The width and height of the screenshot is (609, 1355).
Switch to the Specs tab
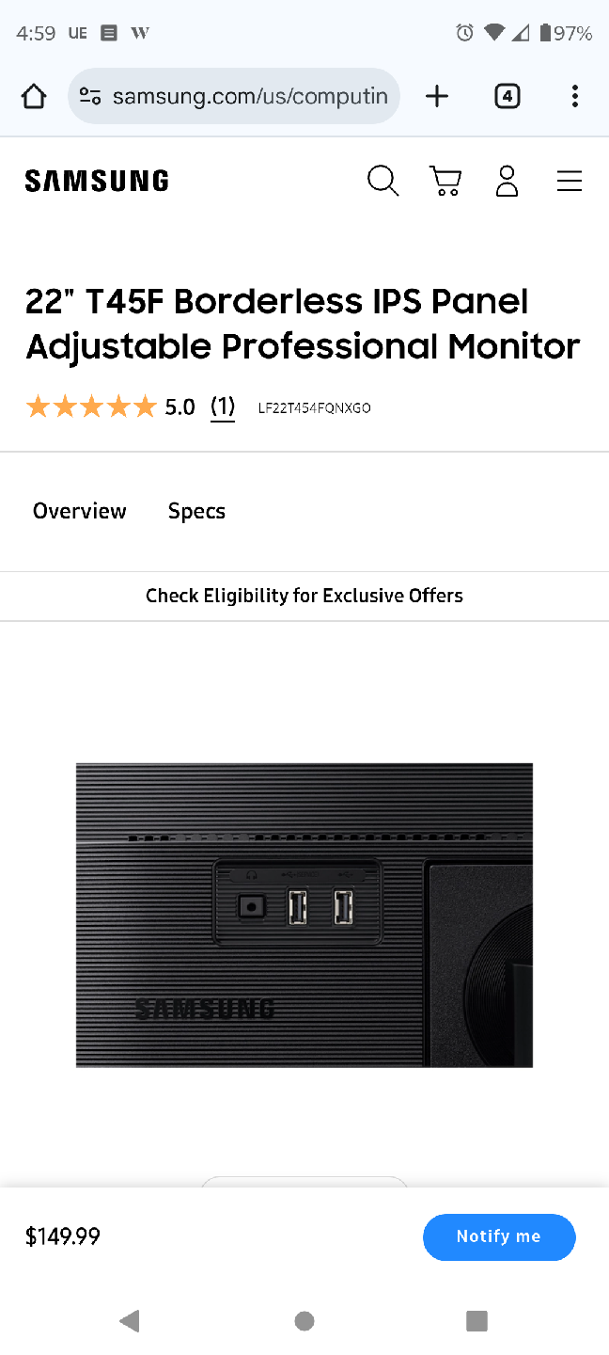pos(196,511)
